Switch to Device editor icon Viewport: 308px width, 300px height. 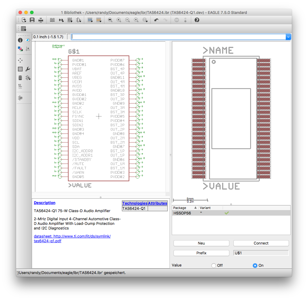click(x=61, y=20)
